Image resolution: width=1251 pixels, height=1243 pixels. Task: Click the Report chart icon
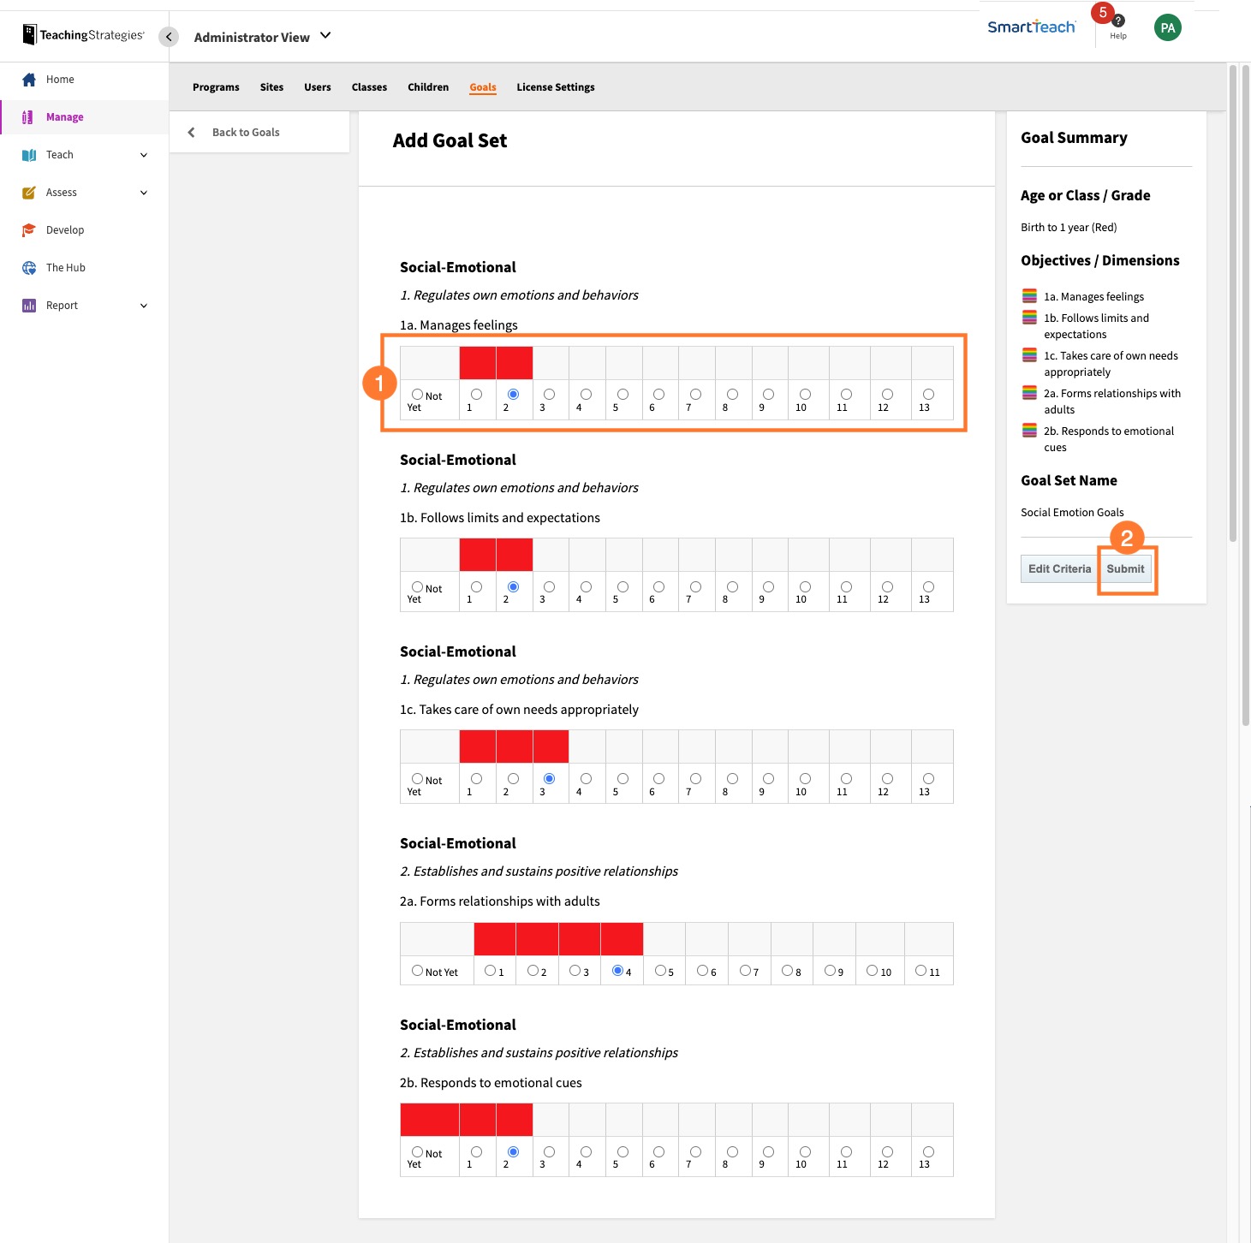coord(28,305)
